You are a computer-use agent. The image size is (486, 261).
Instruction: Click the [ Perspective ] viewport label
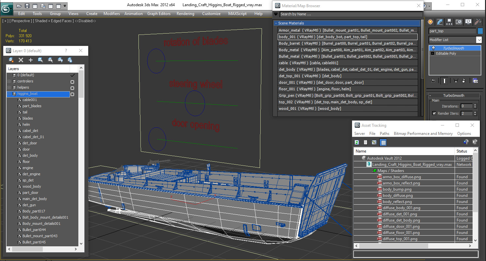[21, 21]
